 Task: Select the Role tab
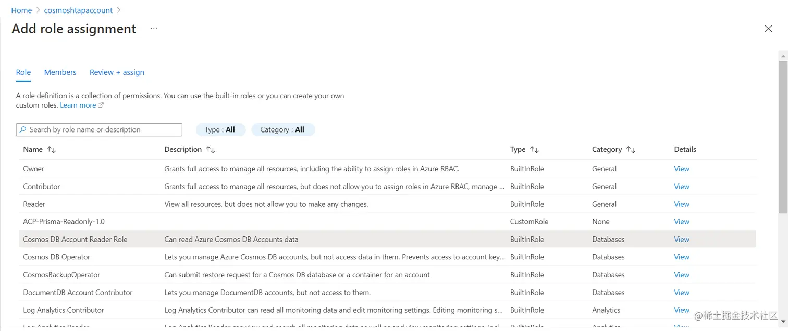23,72
